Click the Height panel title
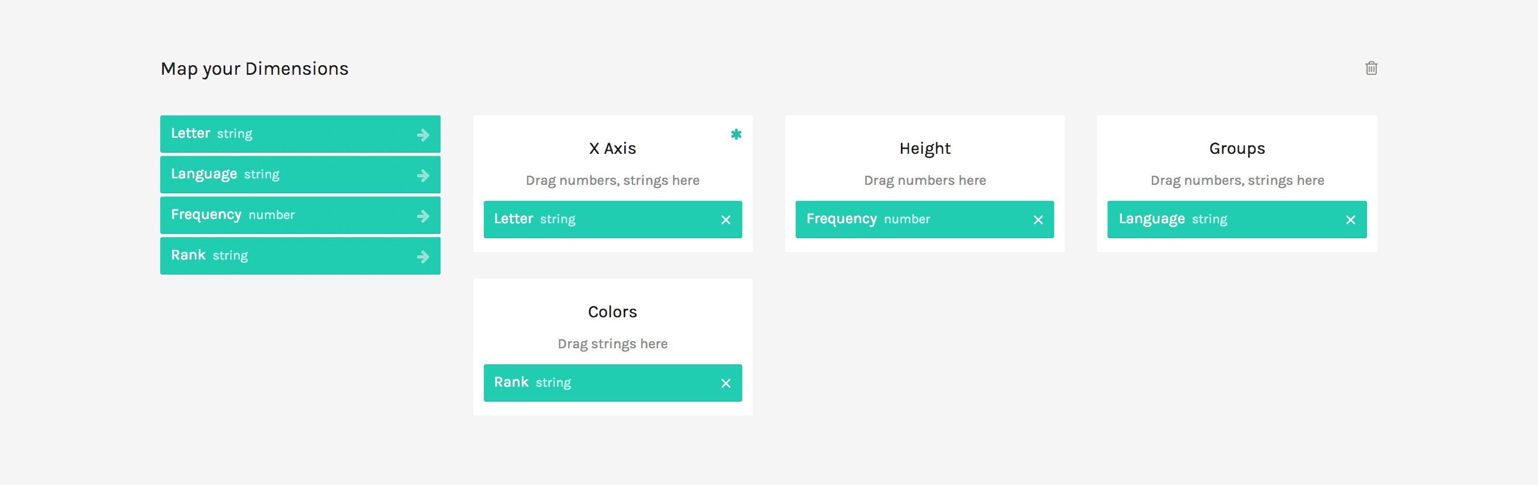 924,148
